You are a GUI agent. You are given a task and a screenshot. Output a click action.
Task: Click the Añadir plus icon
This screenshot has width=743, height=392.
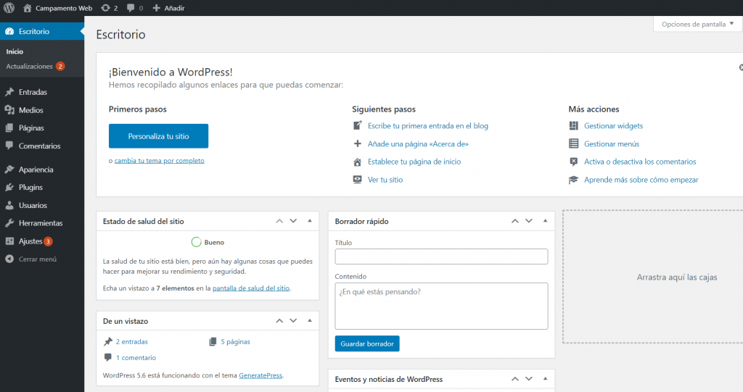point(157,8)
